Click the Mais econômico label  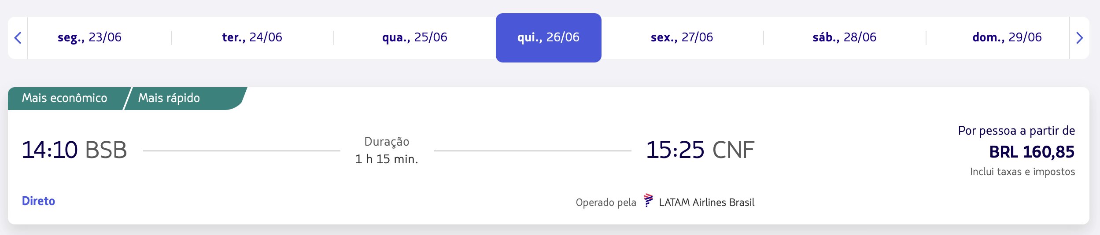65,98
